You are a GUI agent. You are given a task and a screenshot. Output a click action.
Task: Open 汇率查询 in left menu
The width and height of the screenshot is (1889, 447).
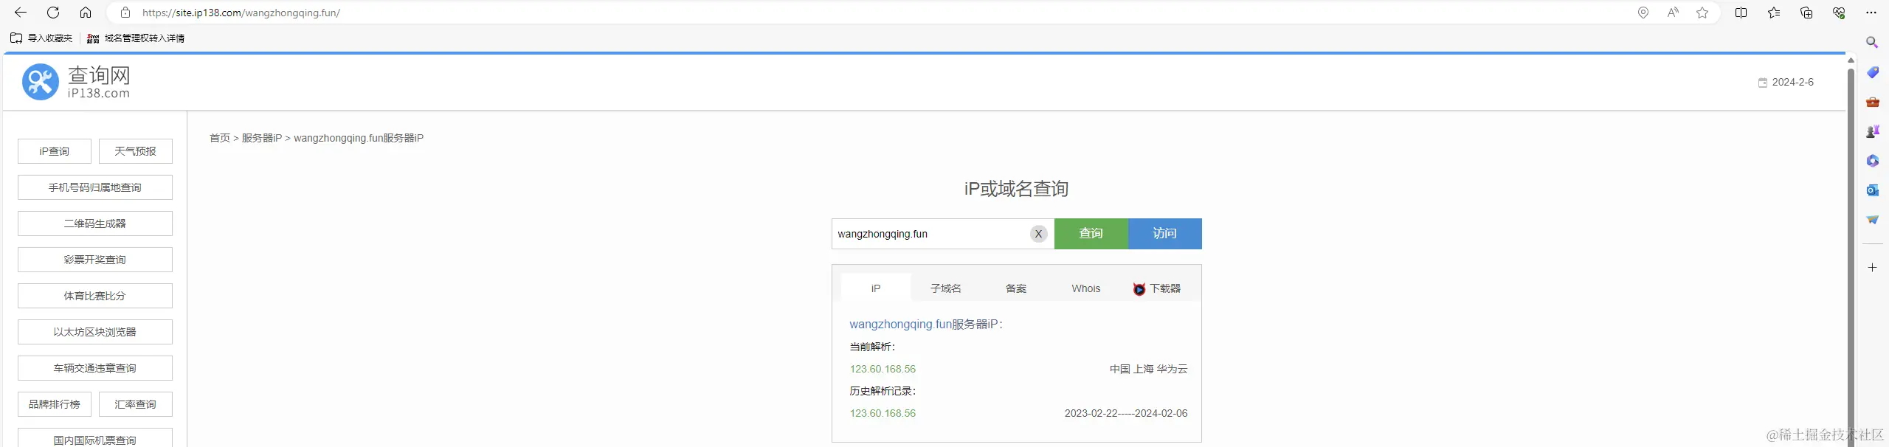tap(136, 404)
